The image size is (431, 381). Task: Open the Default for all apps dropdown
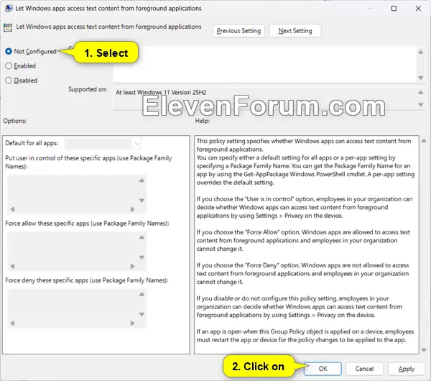(103, 144)
